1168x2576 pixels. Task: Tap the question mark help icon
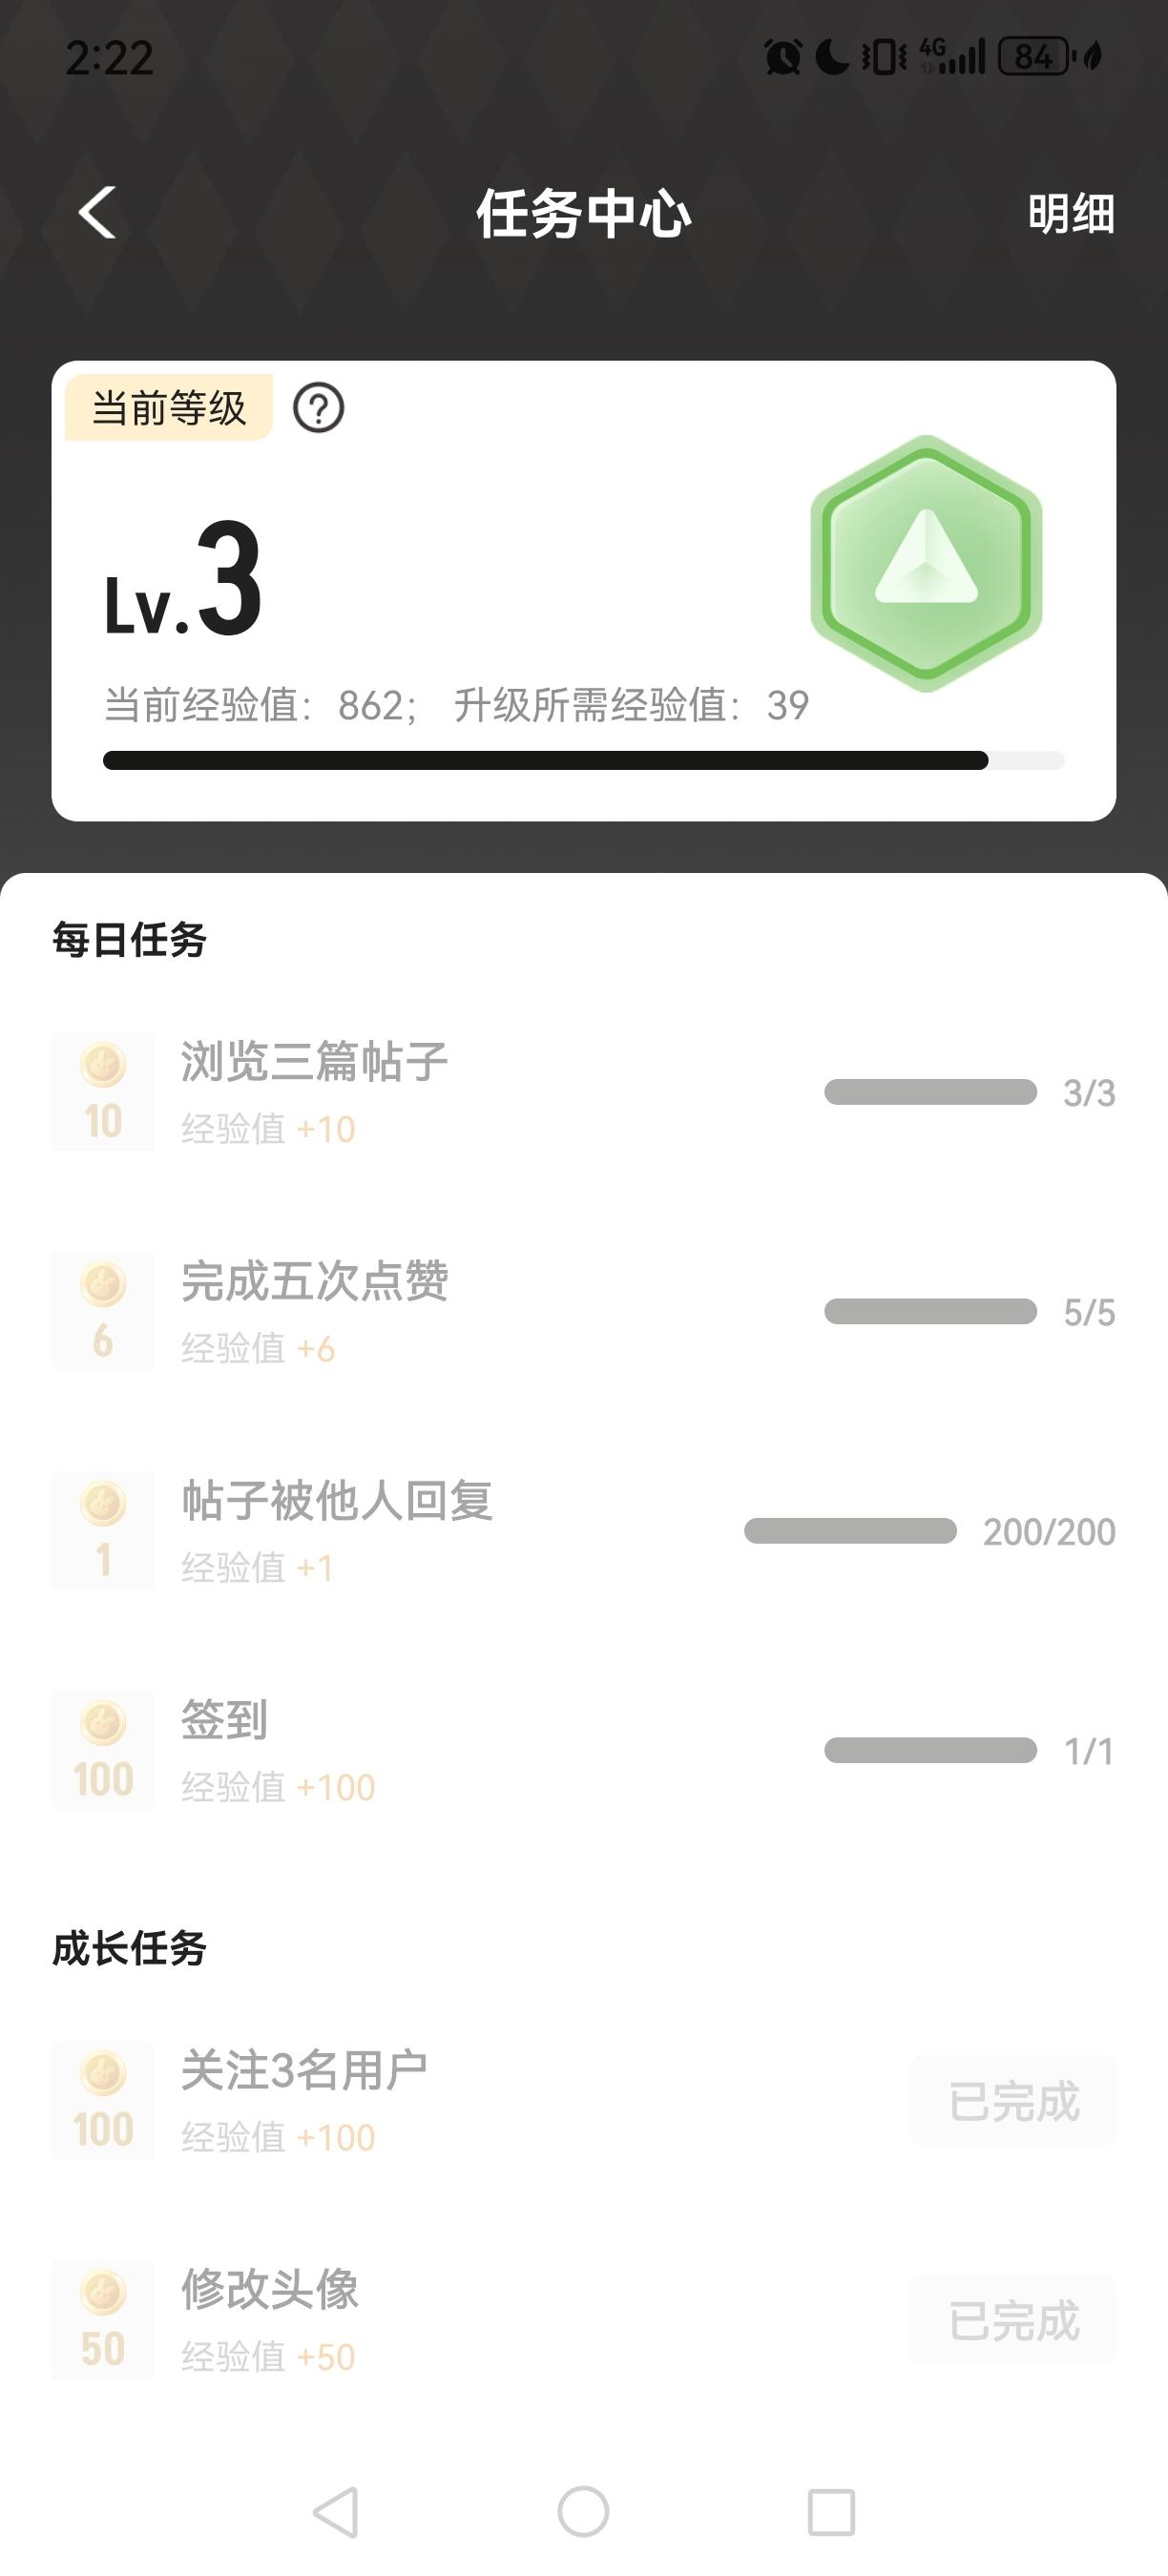318,408
